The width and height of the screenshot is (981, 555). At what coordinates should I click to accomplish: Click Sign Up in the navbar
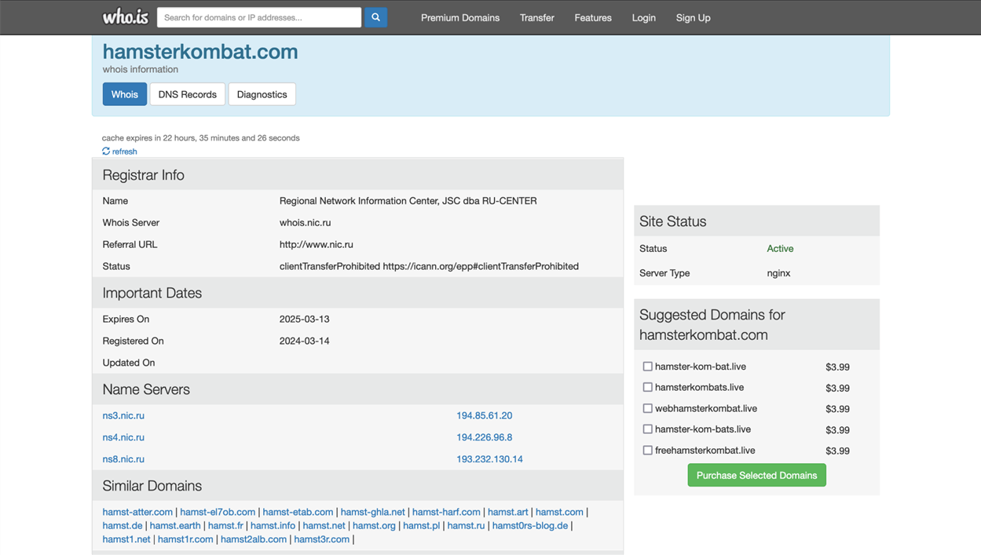(x=694, y=17)
